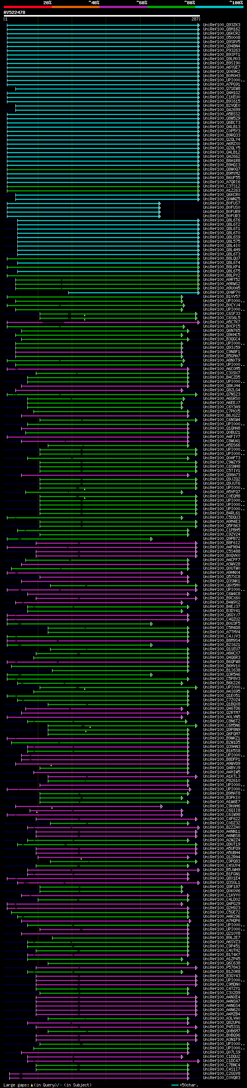The image size is (247, 1088).
Task: Select hit label UniRef100_Q6N765
Action: 222,331
